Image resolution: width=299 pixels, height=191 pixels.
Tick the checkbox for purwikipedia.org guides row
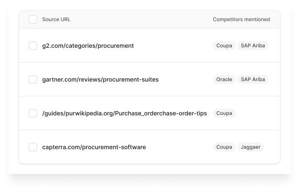pyautogui.click(x=33, y=113)
